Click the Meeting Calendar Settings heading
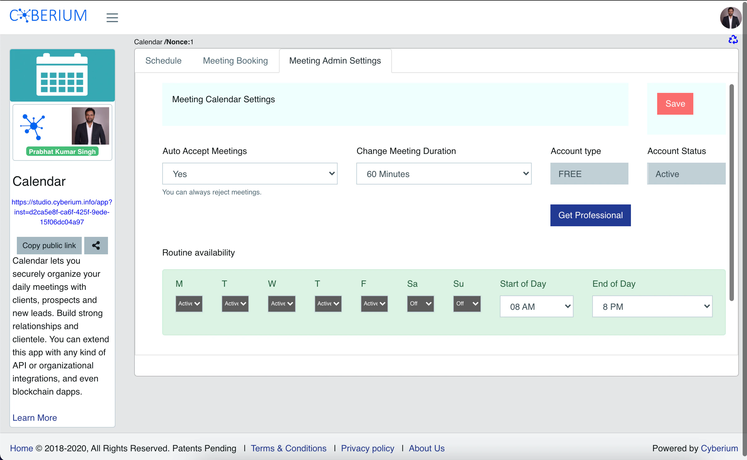747x460 pixels. click(x=223, y=99)
